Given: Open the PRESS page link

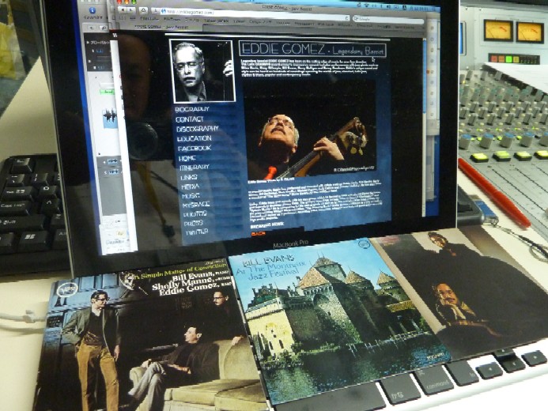Looking at the screenshot, I should click(x=193, y=223).
